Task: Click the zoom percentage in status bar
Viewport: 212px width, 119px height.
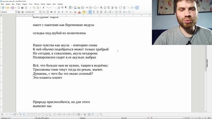Action: point(209,118)
